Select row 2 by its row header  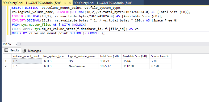coord(7,66)
